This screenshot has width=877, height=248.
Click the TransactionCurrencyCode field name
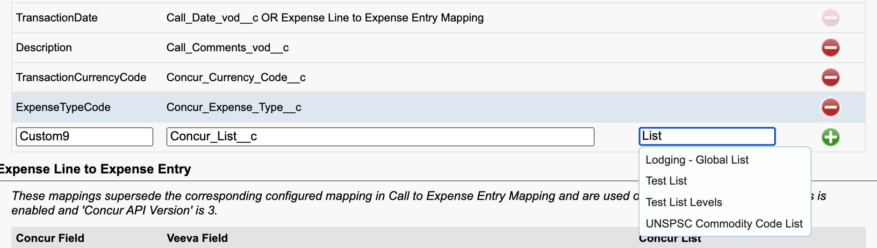pos(81,77)
